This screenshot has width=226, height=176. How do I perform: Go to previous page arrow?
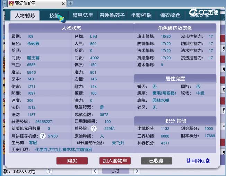(x=95, y=171)
